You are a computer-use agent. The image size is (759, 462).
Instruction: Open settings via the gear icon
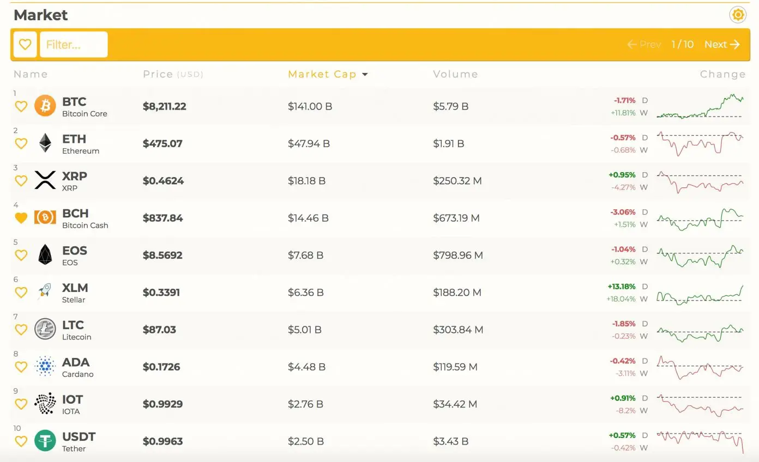738,15
